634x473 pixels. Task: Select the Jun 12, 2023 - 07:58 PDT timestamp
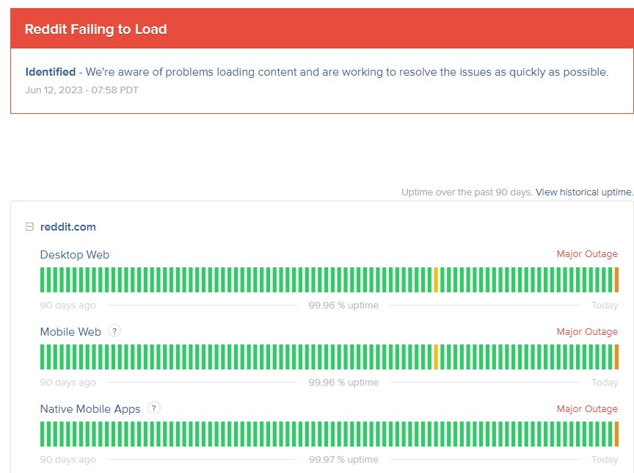pyautogui.click(x=81, y=90)
